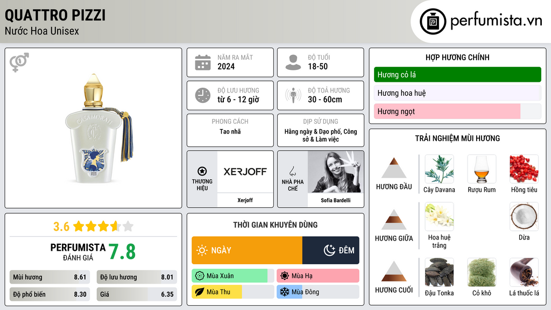Click the Hương đầu pyramid icon
551x310 pixels.
[x=394, y=168]
